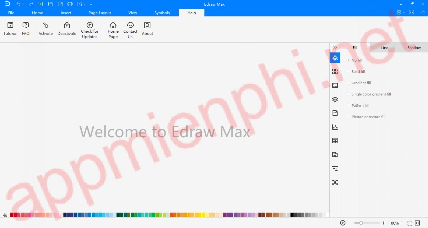Open the About dialog
The image size is (428, 228).
147,29
